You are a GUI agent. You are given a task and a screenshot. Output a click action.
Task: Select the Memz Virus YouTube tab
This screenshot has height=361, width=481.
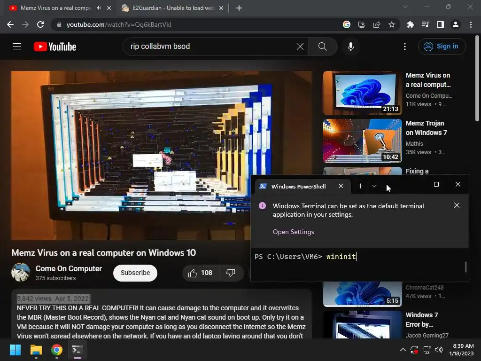point(56,8)
